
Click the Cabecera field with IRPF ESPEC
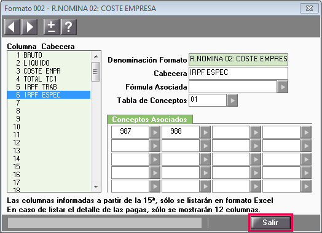pos(238,73)
